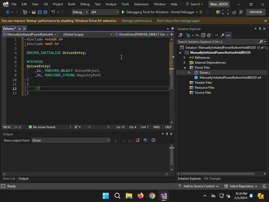Toggle Word Wrap in Output panel

(x=146, y=140)
